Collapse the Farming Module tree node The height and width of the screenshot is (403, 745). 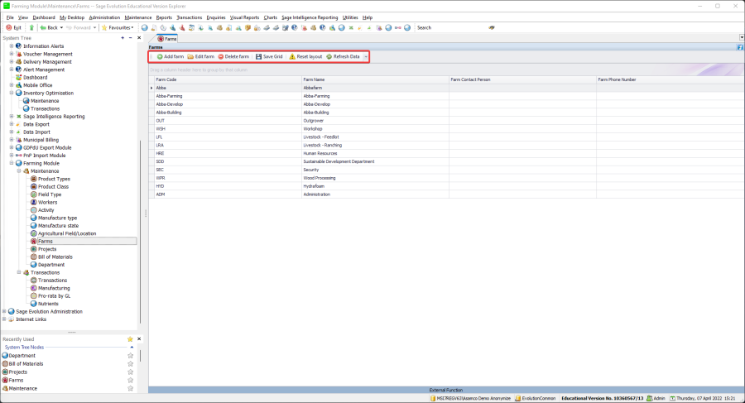pyautogui.click(x=12, y=163)
